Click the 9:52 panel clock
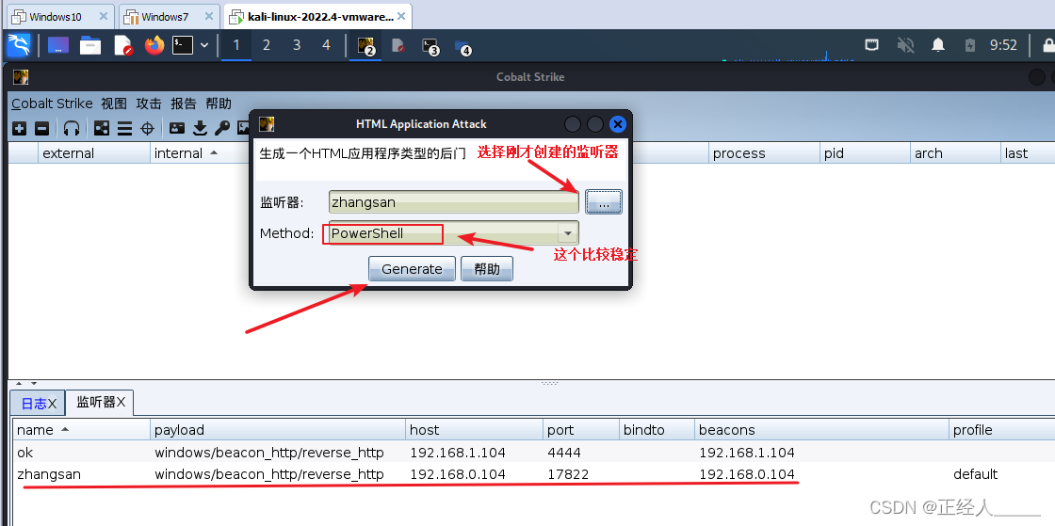The width and height of the screenshot is (1055, 526). coord(1003,45)
